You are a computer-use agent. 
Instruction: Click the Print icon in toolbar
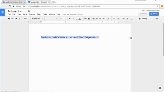point(9,19)
